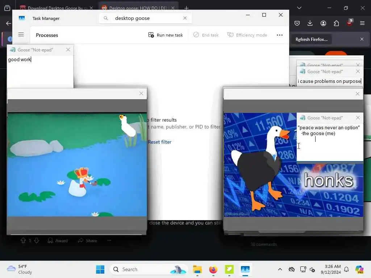Open the Firefox account icon
Image resolution: width=371 pixels, height=278 pixels.
point(323,23)
